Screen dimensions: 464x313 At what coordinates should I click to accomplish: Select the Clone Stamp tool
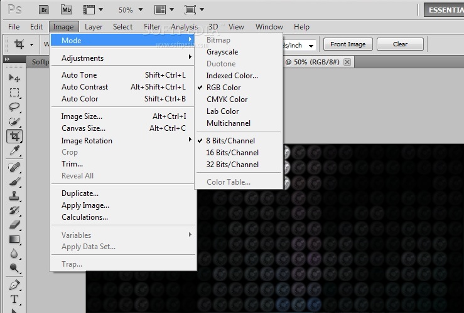[x=14, y=195]
